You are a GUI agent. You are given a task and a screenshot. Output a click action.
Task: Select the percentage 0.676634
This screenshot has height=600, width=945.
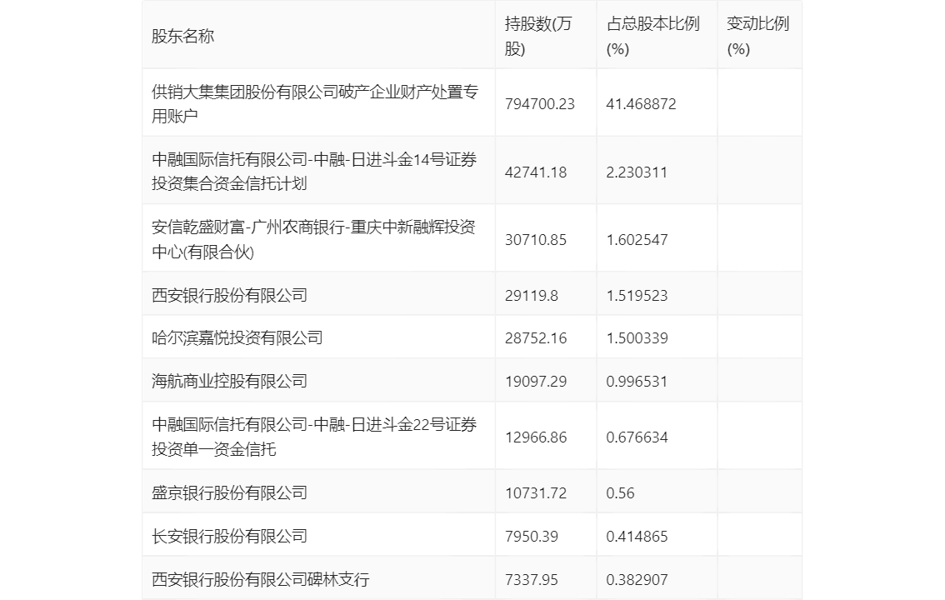pyautogui.click(x=637, y=437)
